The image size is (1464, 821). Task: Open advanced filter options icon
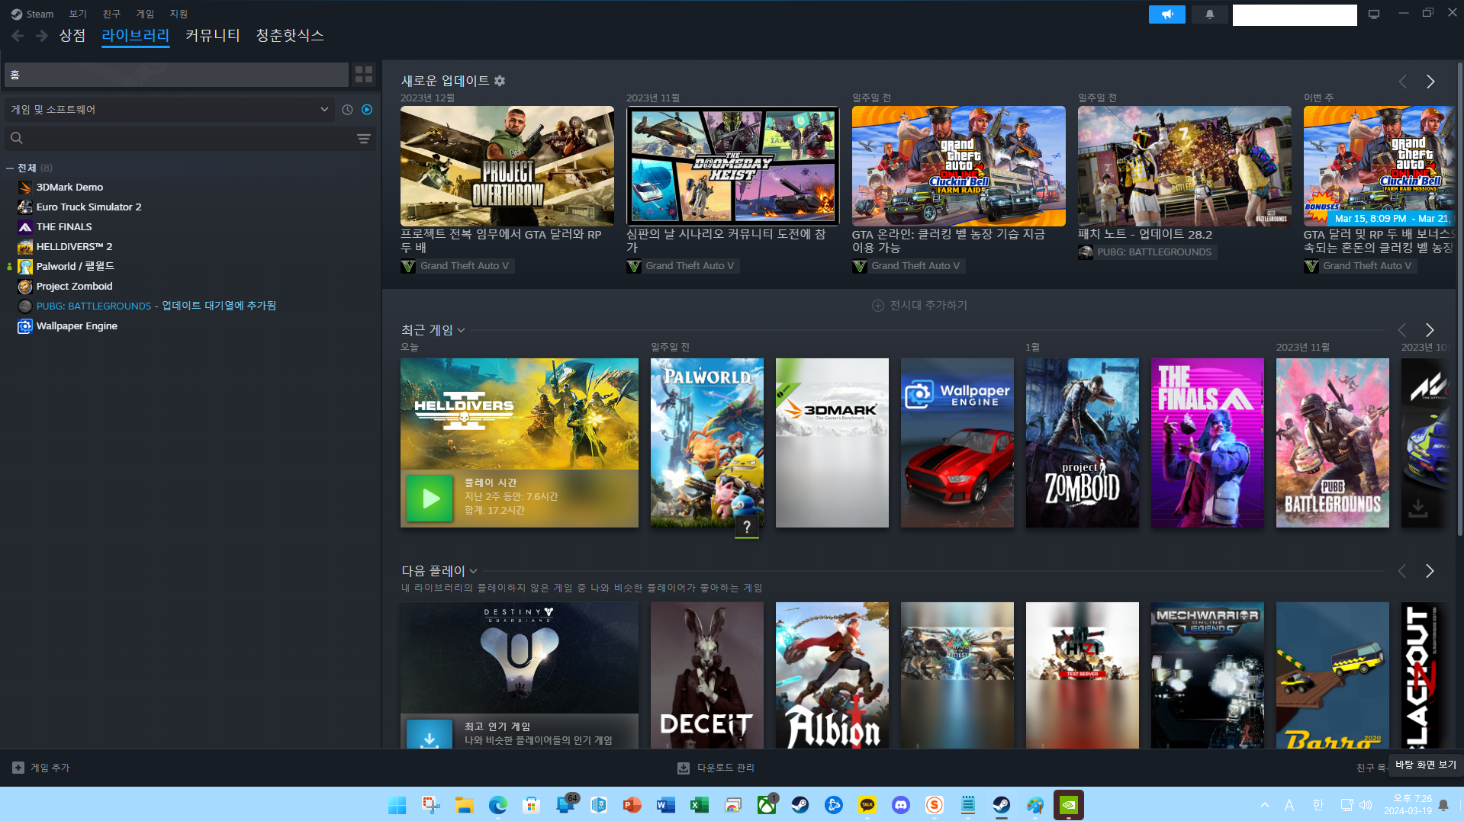(x=364, y=139)
